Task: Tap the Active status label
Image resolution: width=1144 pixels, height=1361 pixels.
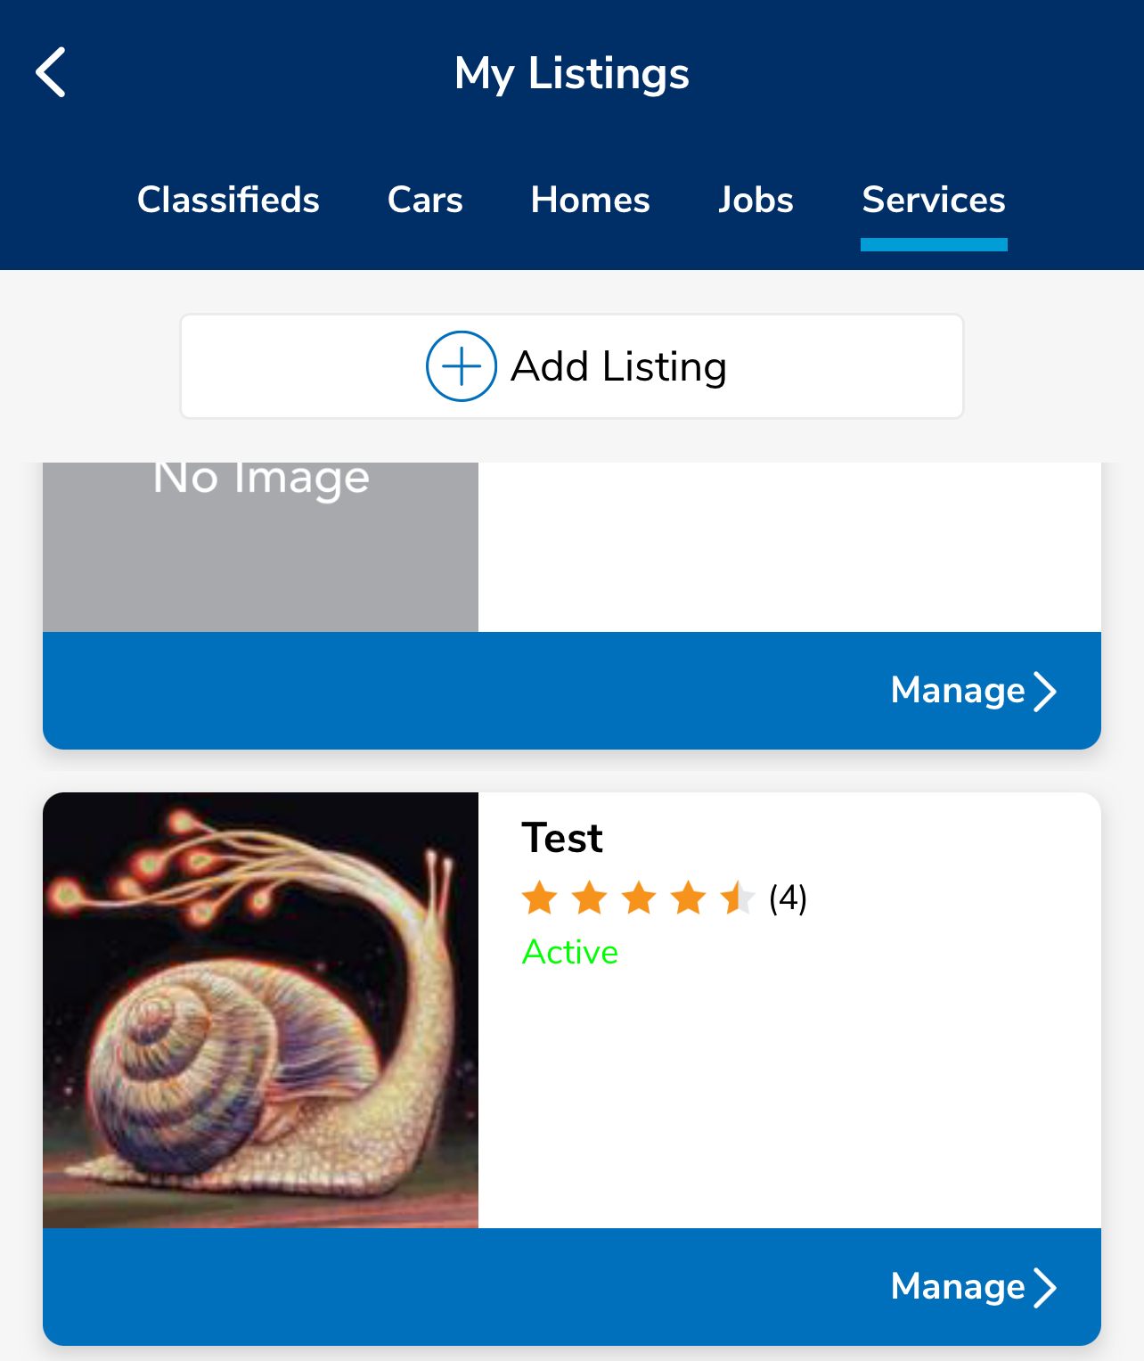Action: point(569,952)
